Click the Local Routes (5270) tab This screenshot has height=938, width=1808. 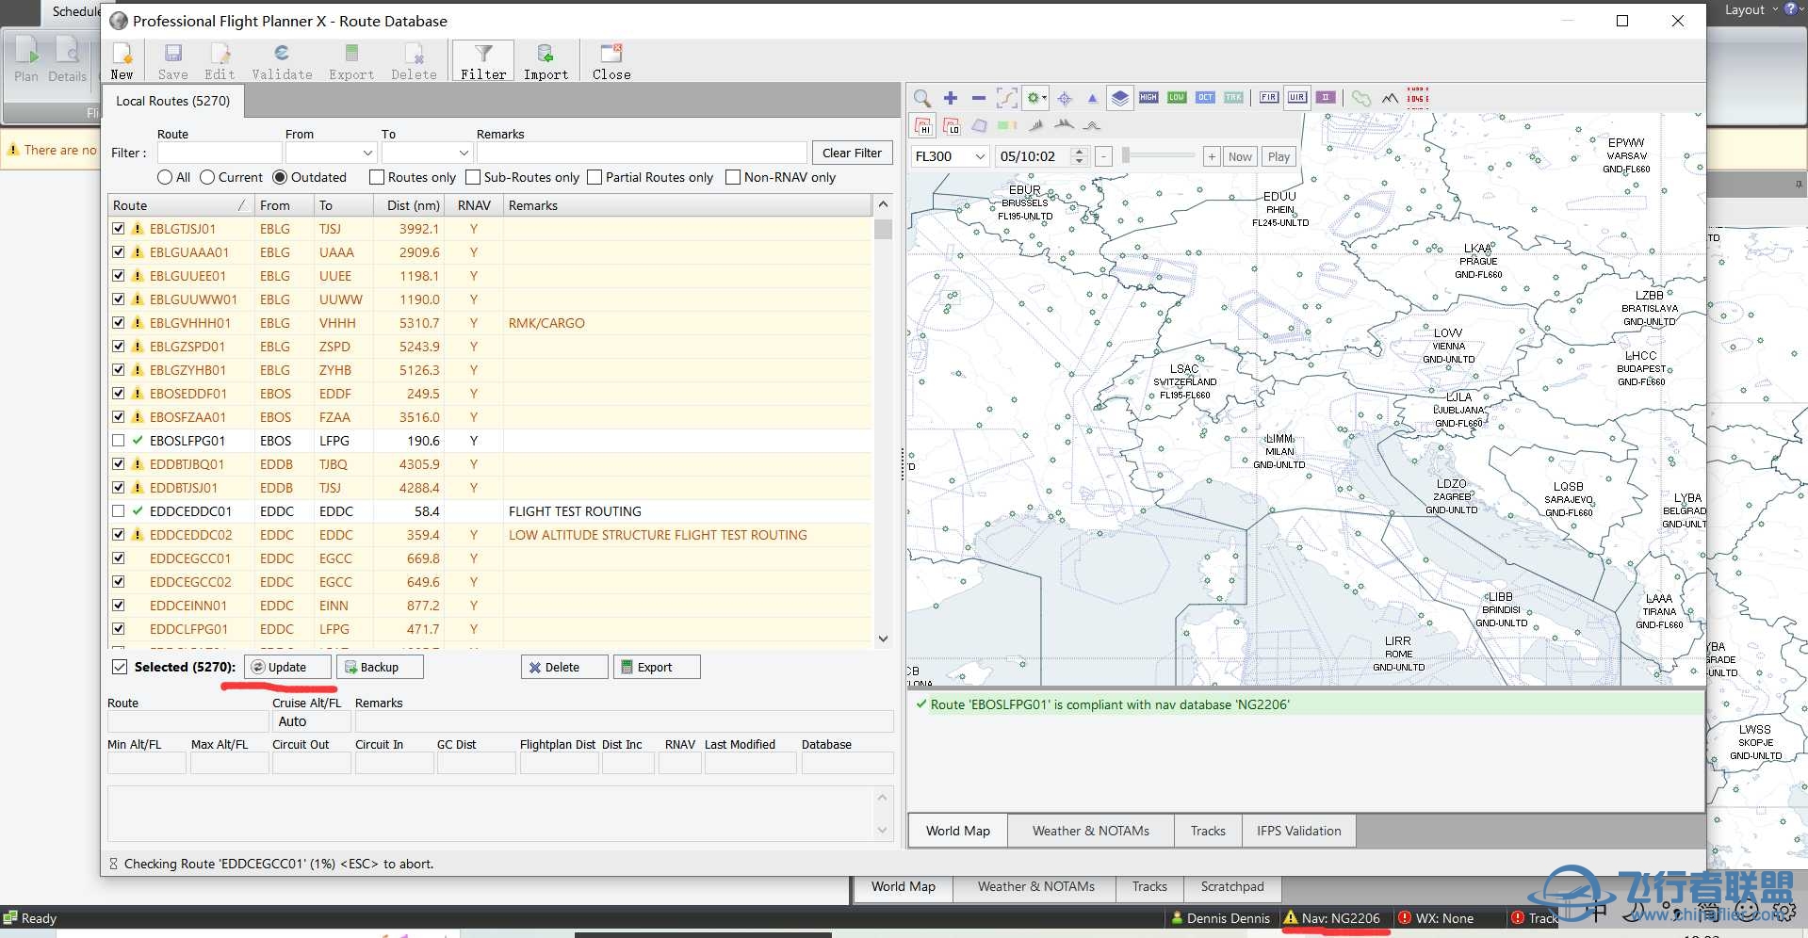point(172,101)
